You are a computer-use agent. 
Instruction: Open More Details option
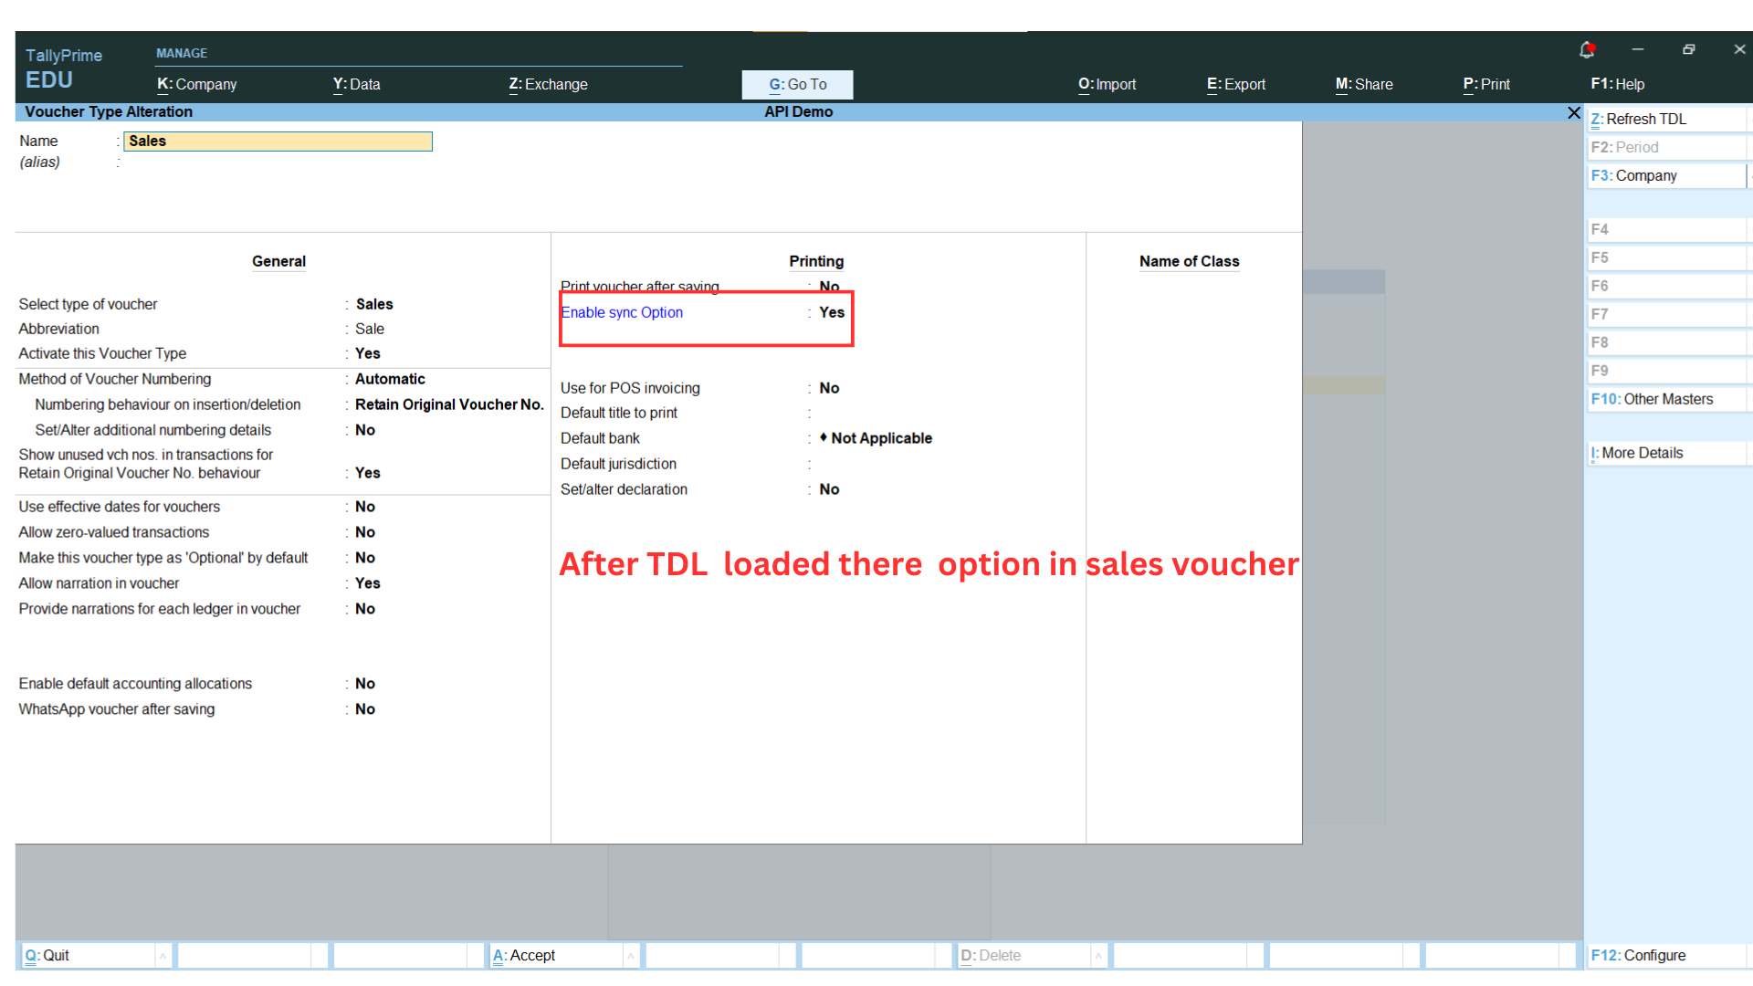(x=1641, y=453)
